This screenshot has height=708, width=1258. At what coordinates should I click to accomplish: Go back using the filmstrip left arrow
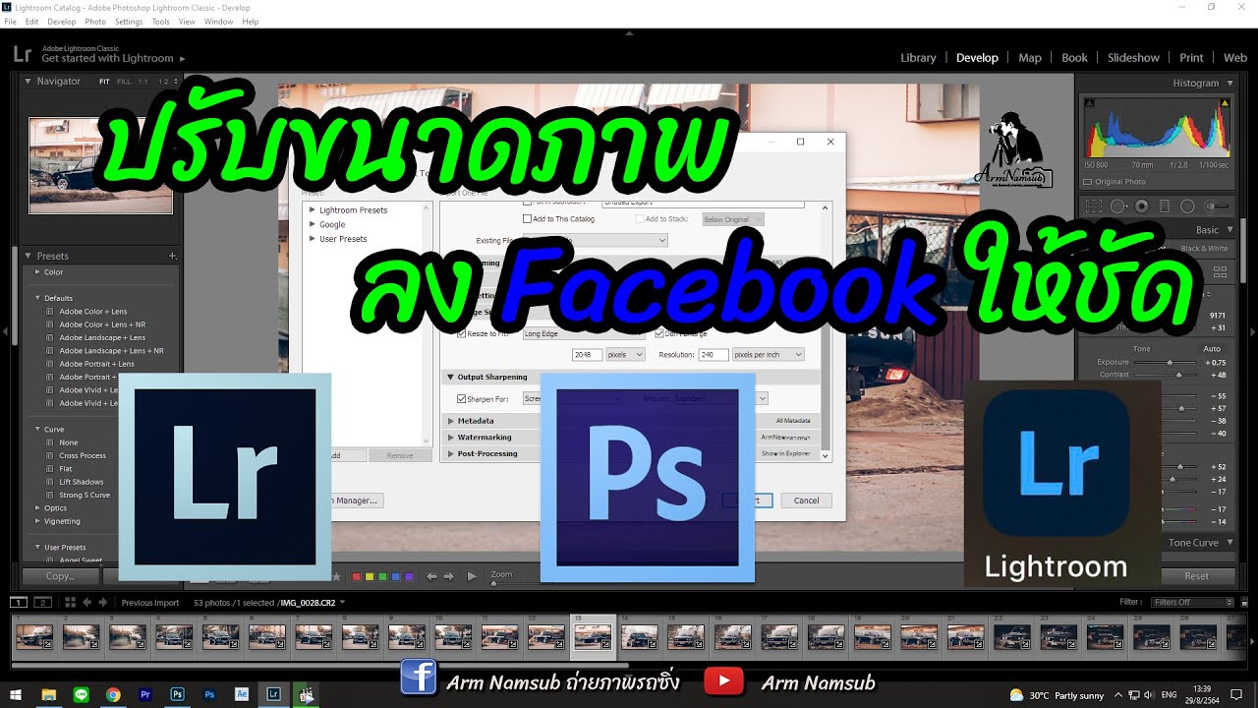pyautogui.click(x=86, y=602)
